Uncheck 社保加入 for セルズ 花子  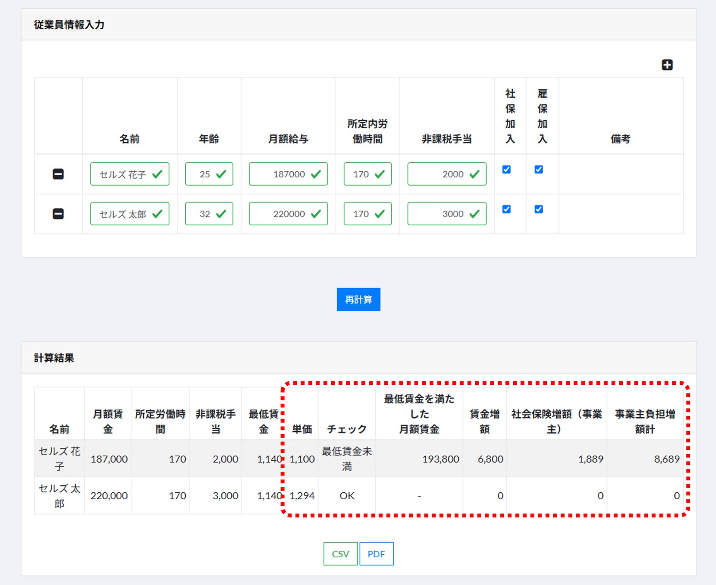(506, 169)
